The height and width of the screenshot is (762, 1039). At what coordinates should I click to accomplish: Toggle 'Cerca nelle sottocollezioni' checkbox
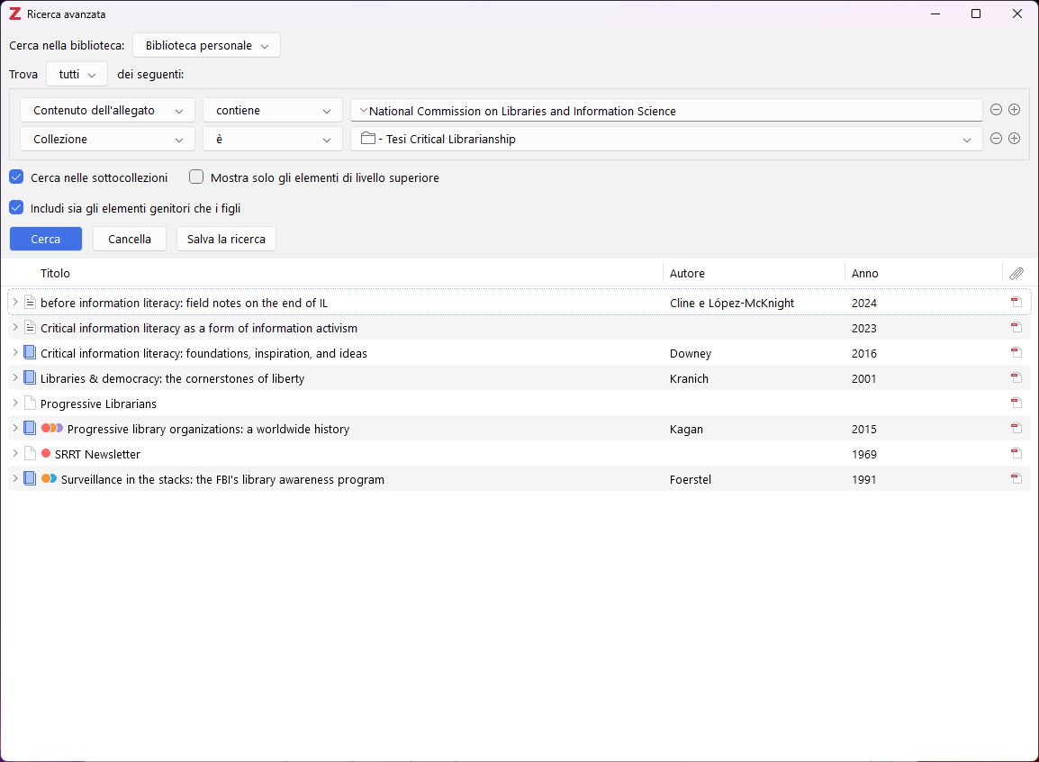pyautogui.click(x=16, y=177)
